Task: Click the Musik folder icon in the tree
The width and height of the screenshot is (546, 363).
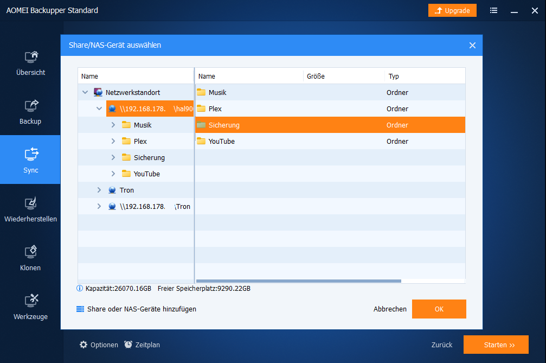Action: coord(126,125)
